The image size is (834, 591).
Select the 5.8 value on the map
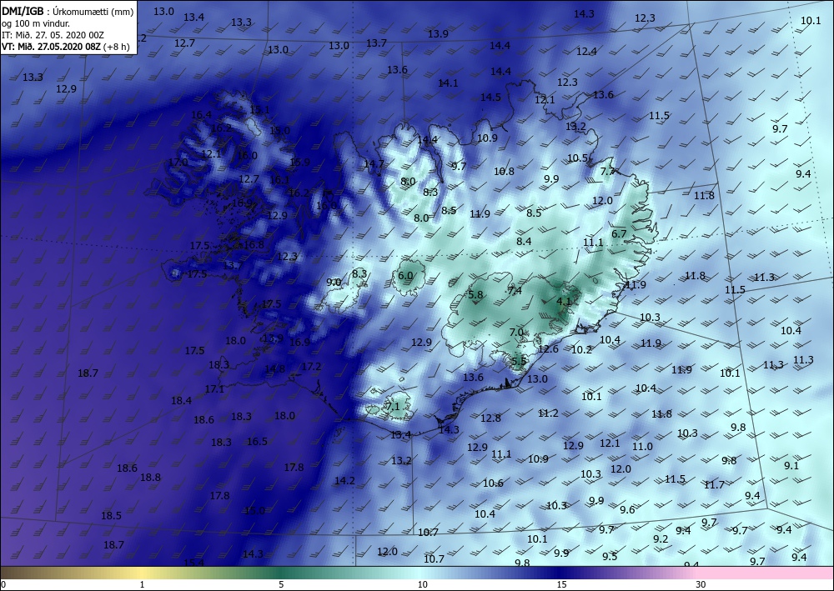point(475,294)
